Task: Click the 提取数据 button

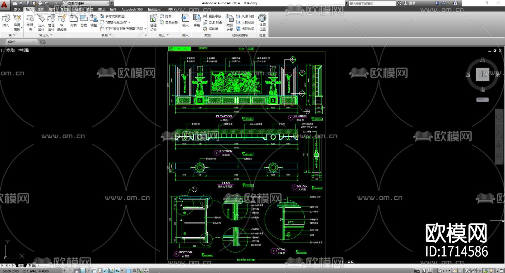Action: coord(245,29)
